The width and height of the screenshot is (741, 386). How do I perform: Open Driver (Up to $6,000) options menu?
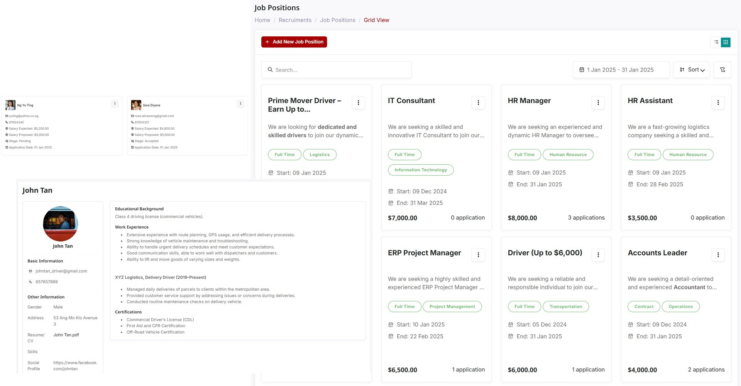pos(598,255)
